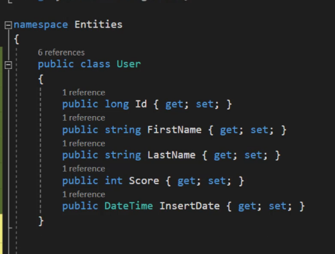Open the 6 references CodeLens
The height and width of the screenshot is (254, 335).
point(61,53)
